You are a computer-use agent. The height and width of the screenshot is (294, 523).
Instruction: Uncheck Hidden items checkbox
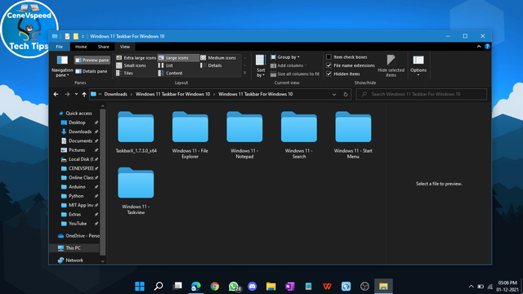tap(329, 74)
